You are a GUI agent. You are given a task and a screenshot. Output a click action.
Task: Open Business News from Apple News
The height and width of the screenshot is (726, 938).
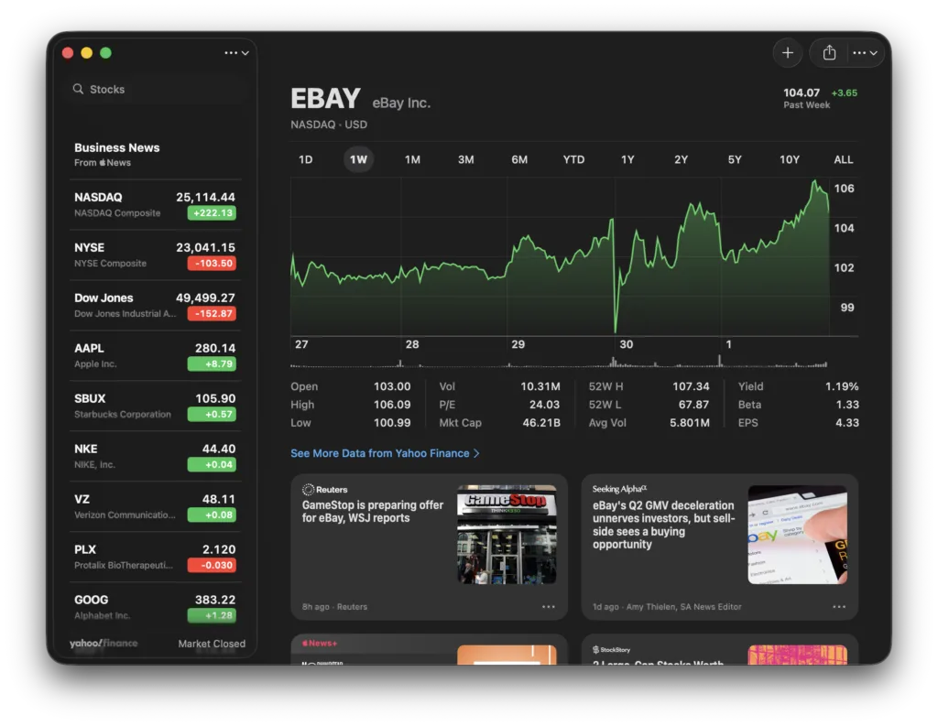coord(156,155)
